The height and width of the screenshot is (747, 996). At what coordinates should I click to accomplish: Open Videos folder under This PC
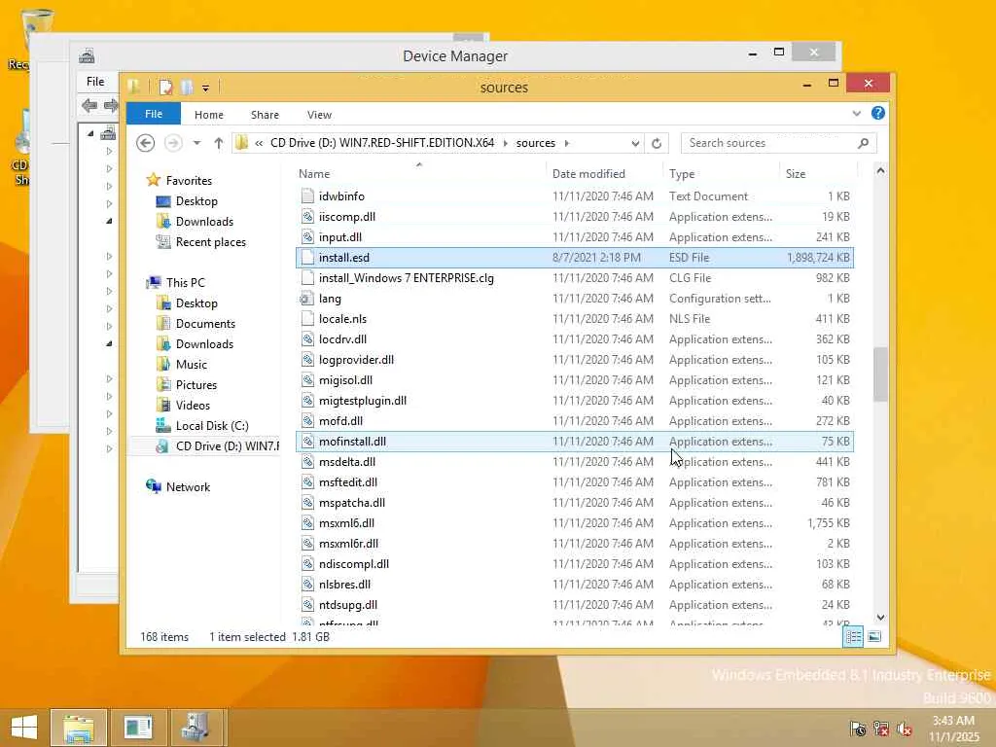pos(193,406)
